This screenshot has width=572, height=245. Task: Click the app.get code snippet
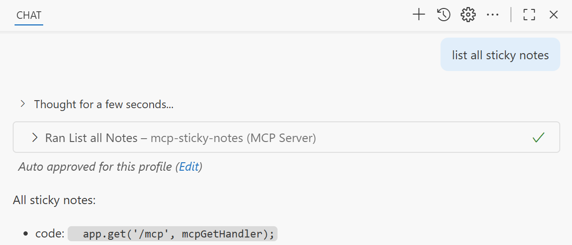(173, 234)
